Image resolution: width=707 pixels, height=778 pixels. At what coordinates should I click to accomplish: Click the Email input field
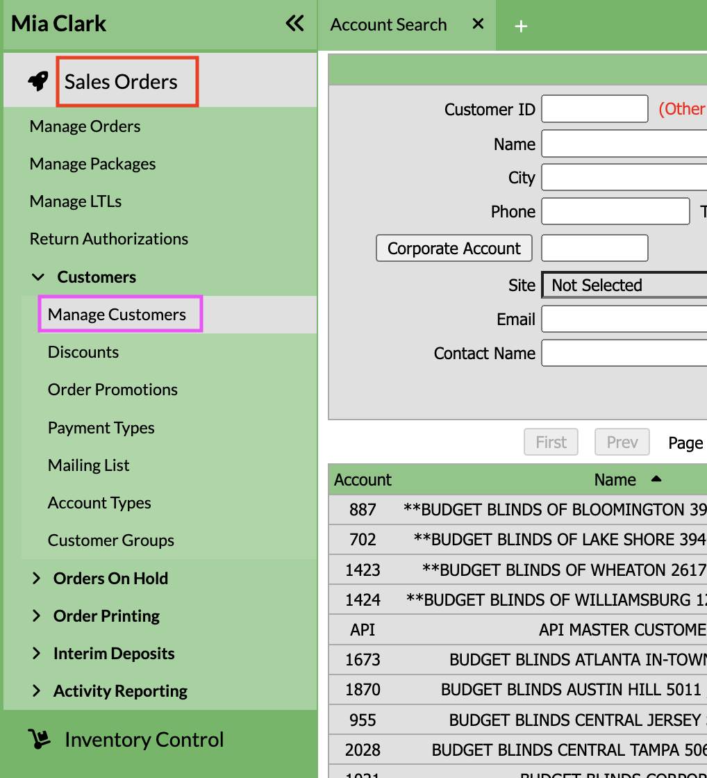pyautogui.click(x=624, y=319)
